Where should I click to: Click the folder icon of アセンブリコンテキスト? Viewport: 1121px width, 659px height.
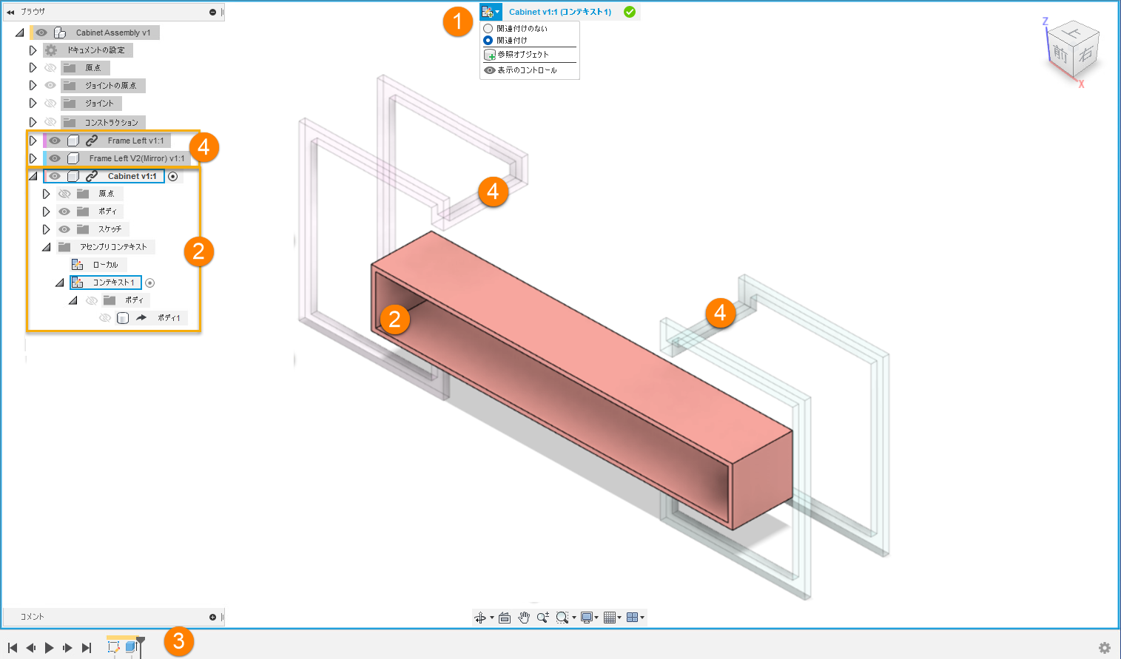(64, 247)
